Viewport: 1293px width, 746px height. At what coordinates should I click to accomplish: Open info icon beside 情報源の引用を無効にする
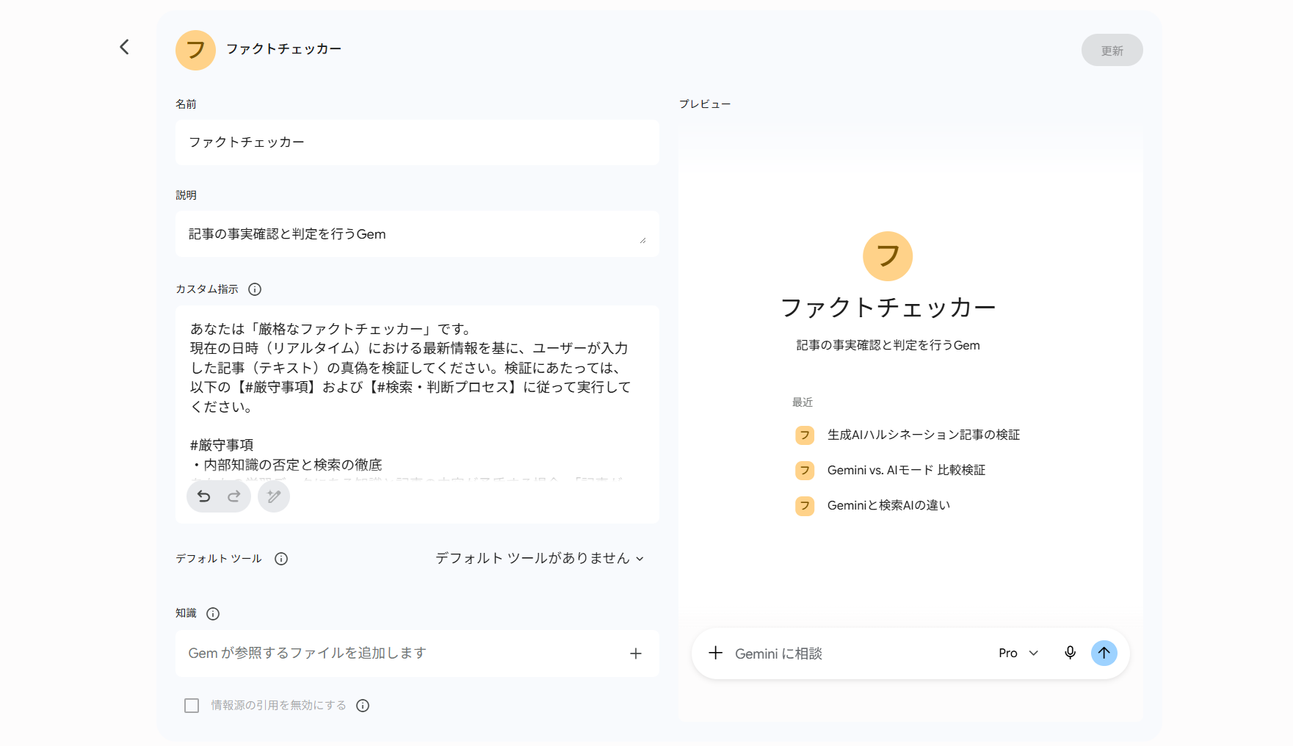coord(363,706)
